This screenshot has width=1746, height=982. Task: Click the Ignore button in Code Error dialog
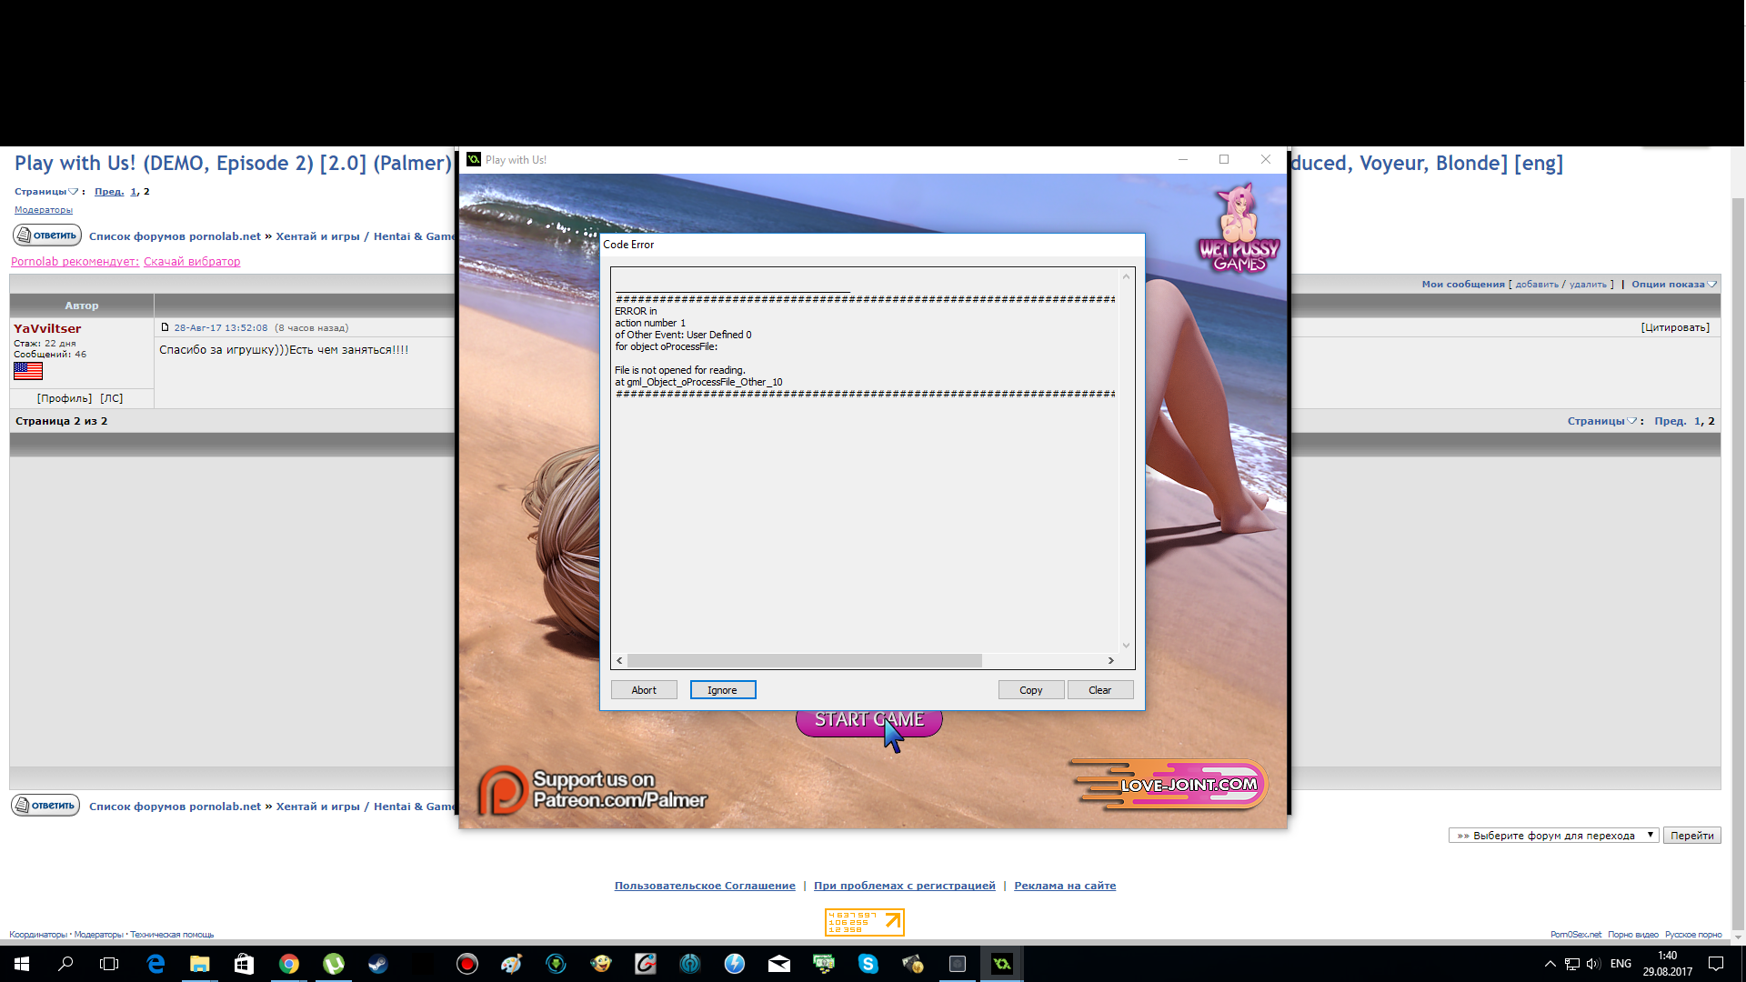pyautogui.click(x=722, y=689)
